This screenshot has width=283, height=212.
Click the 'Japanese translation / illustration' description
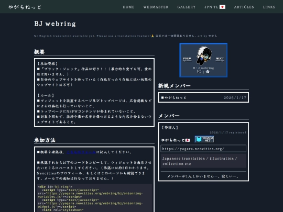(x=203, y=161)
